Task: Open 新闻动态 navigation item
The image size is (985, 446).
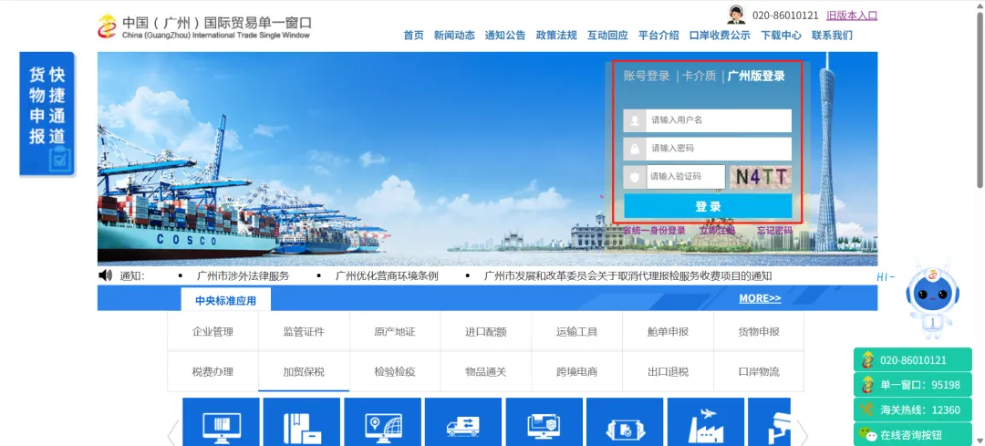Action: [x=454, y=36]
